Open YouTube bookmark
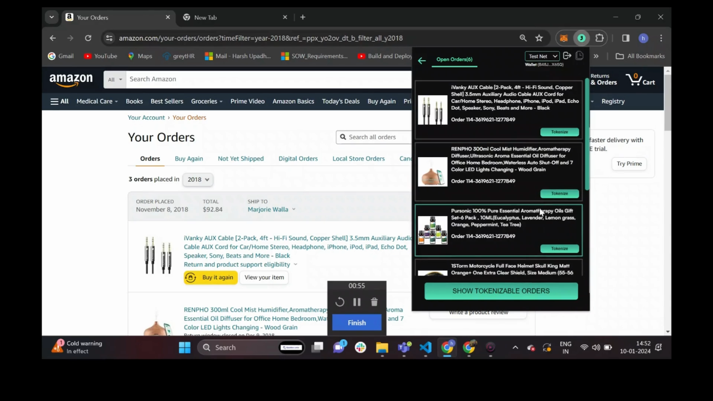713x401 pixels. [x=100, y=56]
